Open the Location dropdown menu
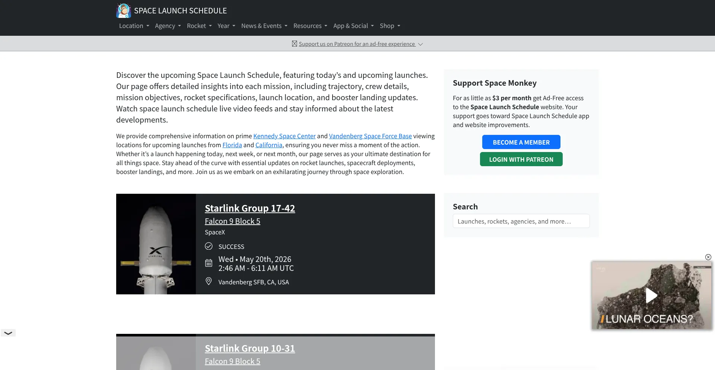Image resolution: width=715 pixels, height=370 pixels. point(134,26)
